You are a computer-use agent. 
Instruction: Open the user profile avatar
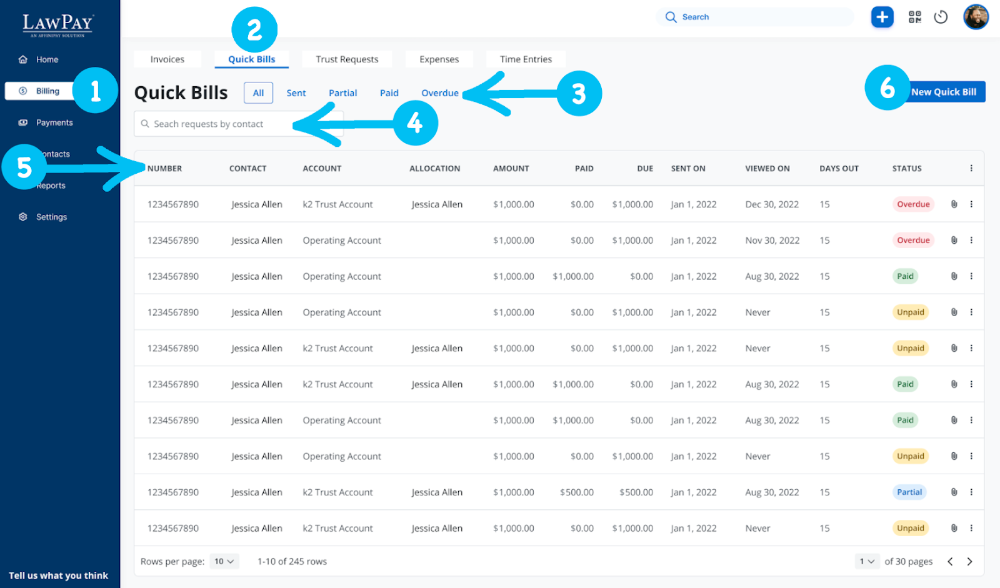[x=975, y=17]
